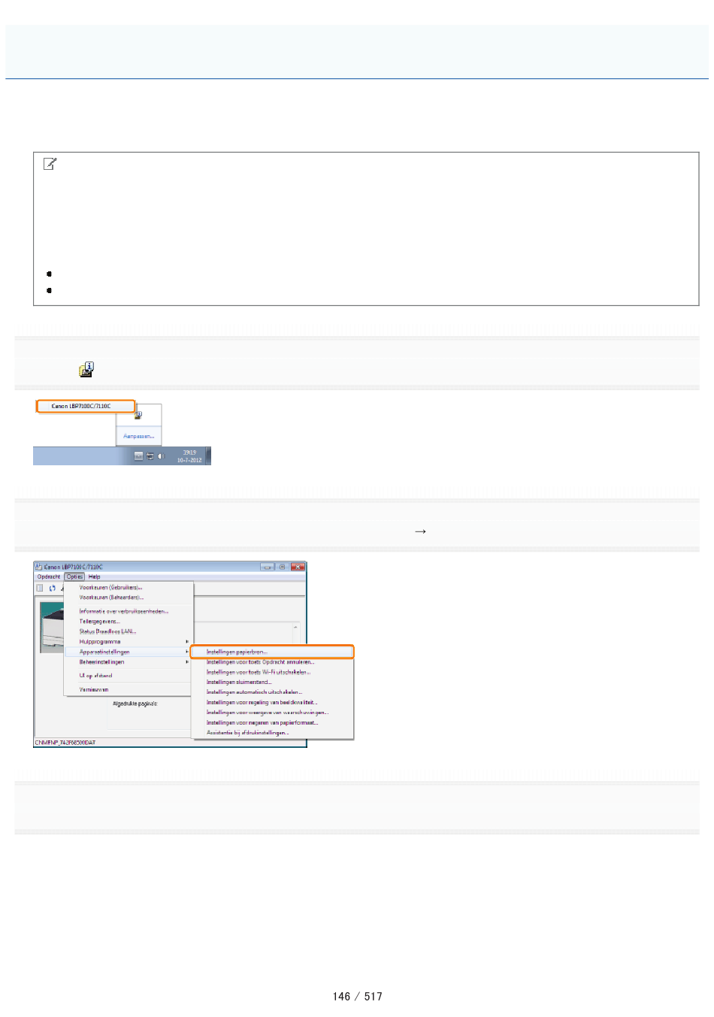
Task: Close the Canon LBP7100C/7110C window
Action: (298, 567)
